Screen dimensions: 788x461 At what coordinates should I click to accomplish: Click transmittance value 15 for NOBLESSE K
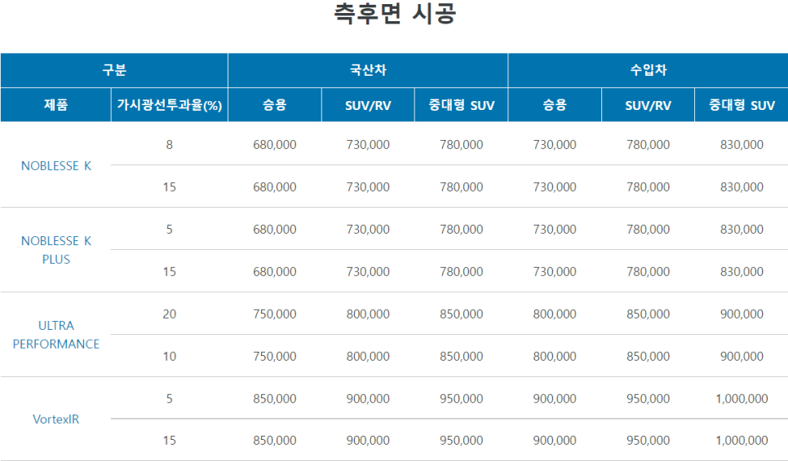(170, 187)
